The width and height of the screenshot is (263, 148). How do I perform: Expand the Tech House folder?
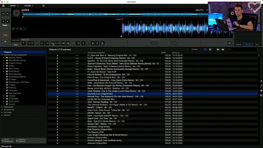[4, 69]
